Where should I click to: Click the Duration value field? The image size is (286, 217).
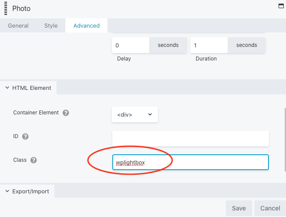pyautogui.click(x=208, y=45)
